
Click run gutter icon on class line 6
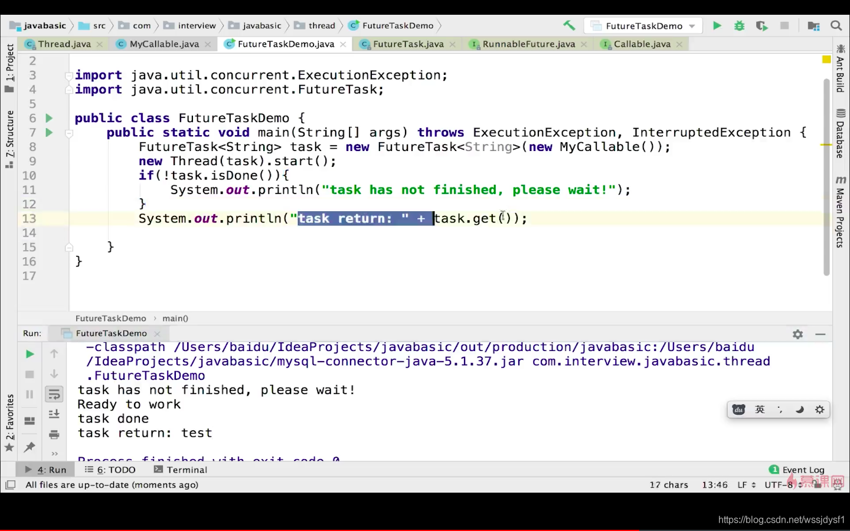click(x=49, y=118)
